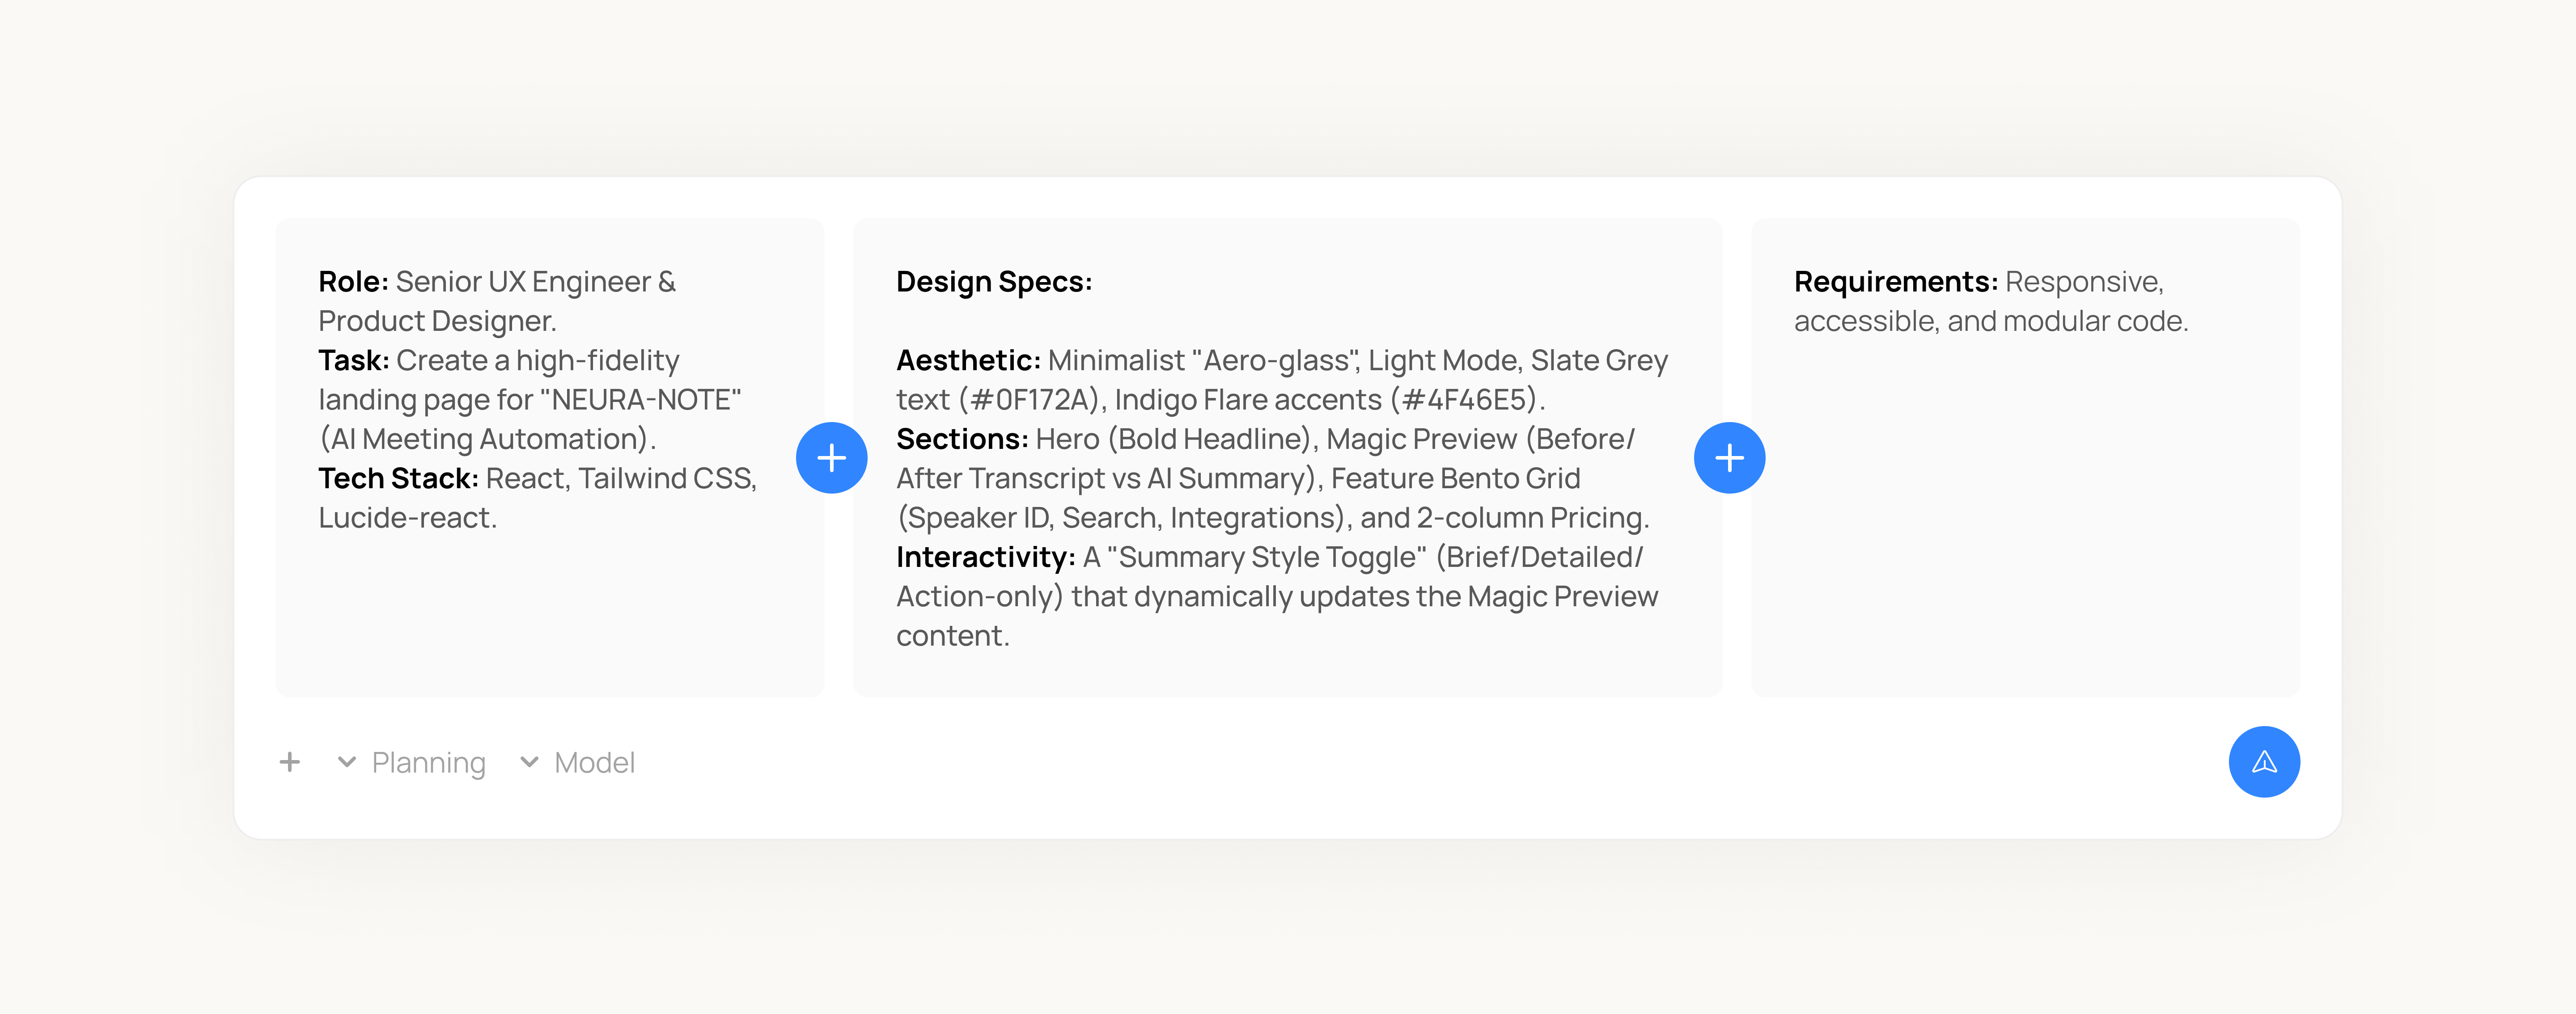Click the bold "Requirements:" label
This screenshot has width=2576, height=1014.
click(x=1895, y=282)
